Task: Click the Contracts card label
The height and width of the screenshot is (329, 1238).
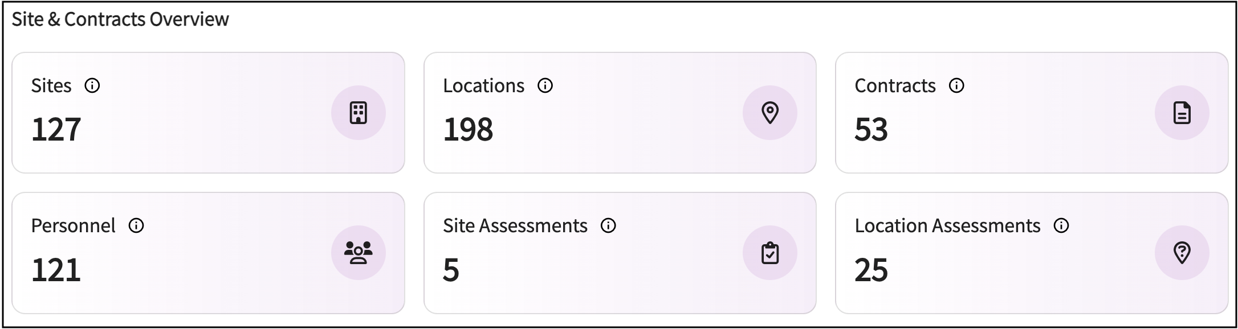Action: (x=895, y=86)
